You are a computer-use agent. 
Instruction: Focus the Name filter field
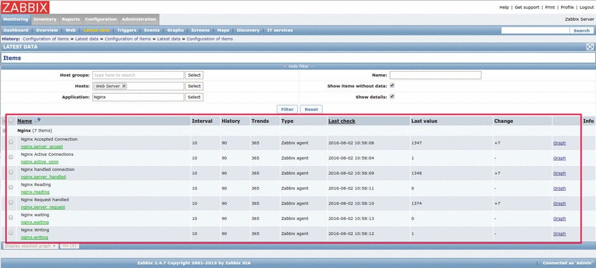tap(435, 75)
